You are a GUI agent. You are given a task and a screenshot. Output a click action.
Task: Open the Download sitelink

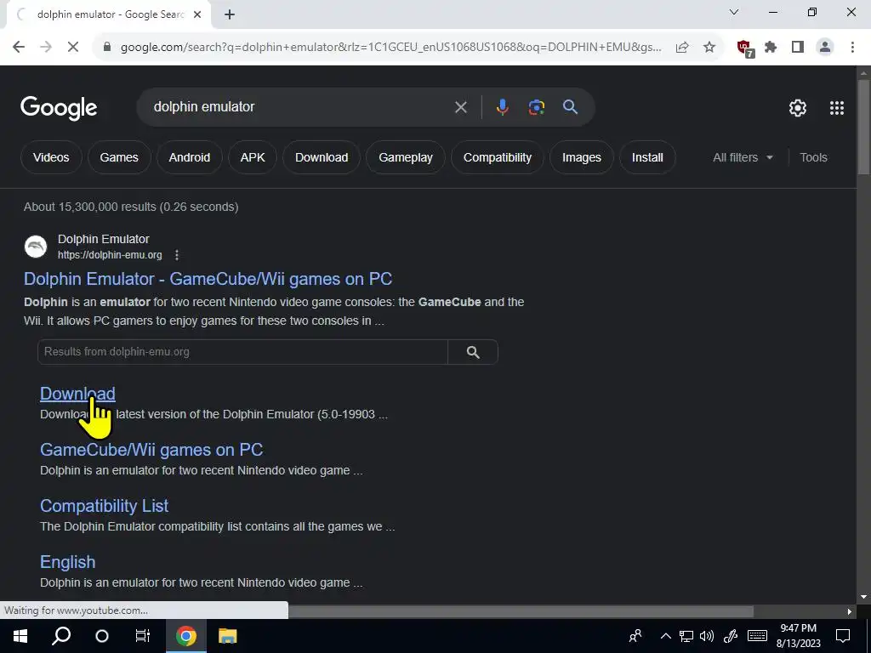77,394
